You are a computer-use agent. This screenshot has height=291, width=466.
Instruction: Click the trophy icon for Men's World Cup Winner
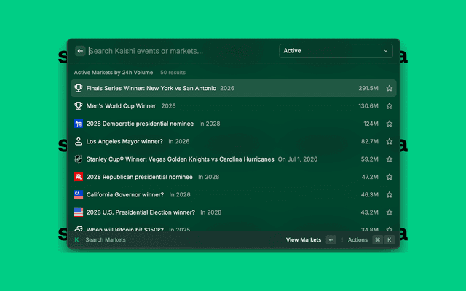click(x=79, y=106)
